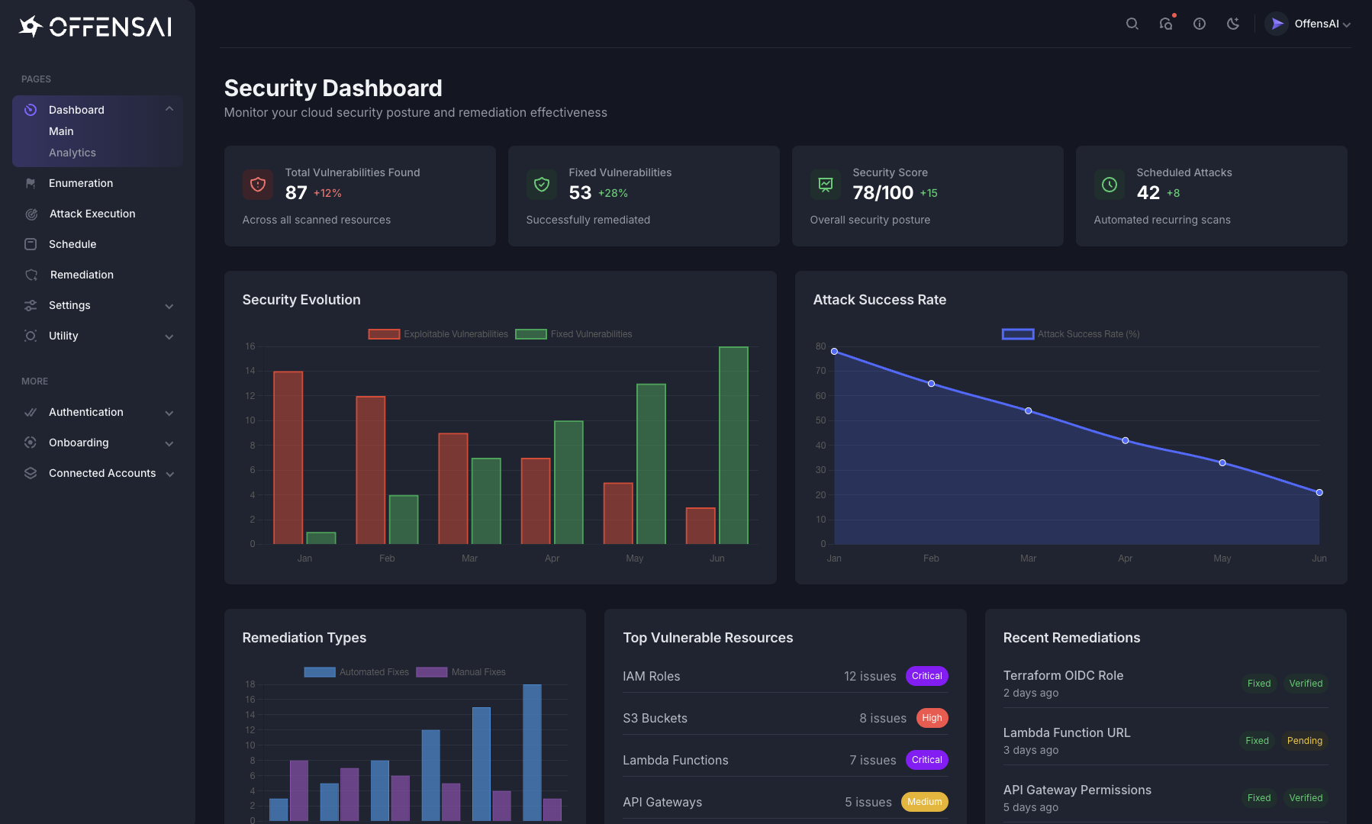The image size is (1372, 824).
Task: Select the Analytics sub-item under Dashboard
Action: coord(72,153)
